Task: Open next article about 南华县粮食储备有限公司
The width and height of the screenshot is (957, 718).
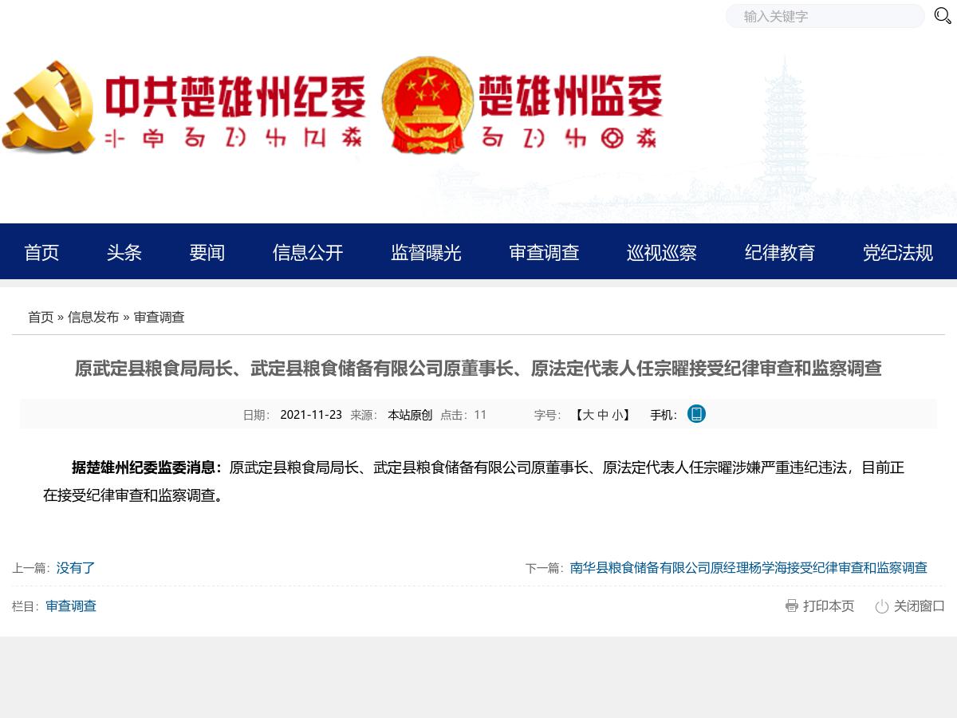Action: click(749, 568)
